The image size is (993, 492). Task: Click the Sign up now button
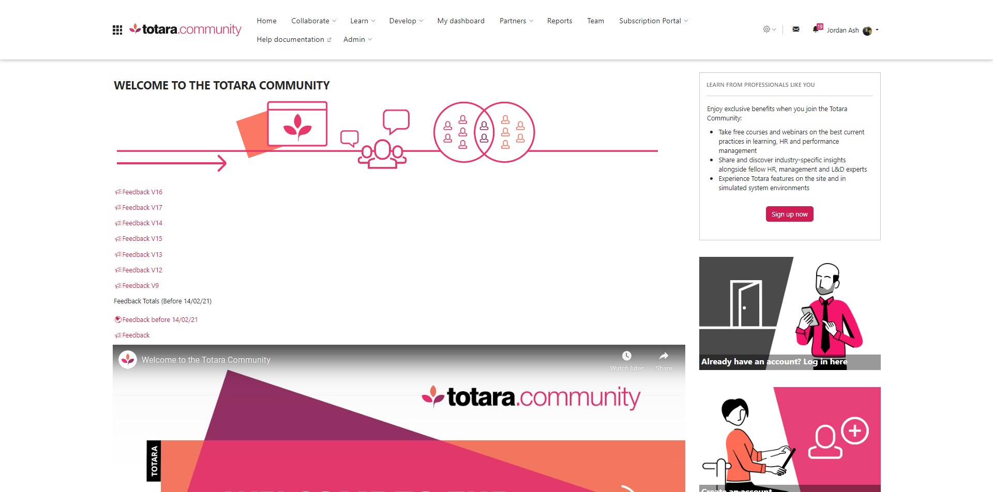point(789,214)
